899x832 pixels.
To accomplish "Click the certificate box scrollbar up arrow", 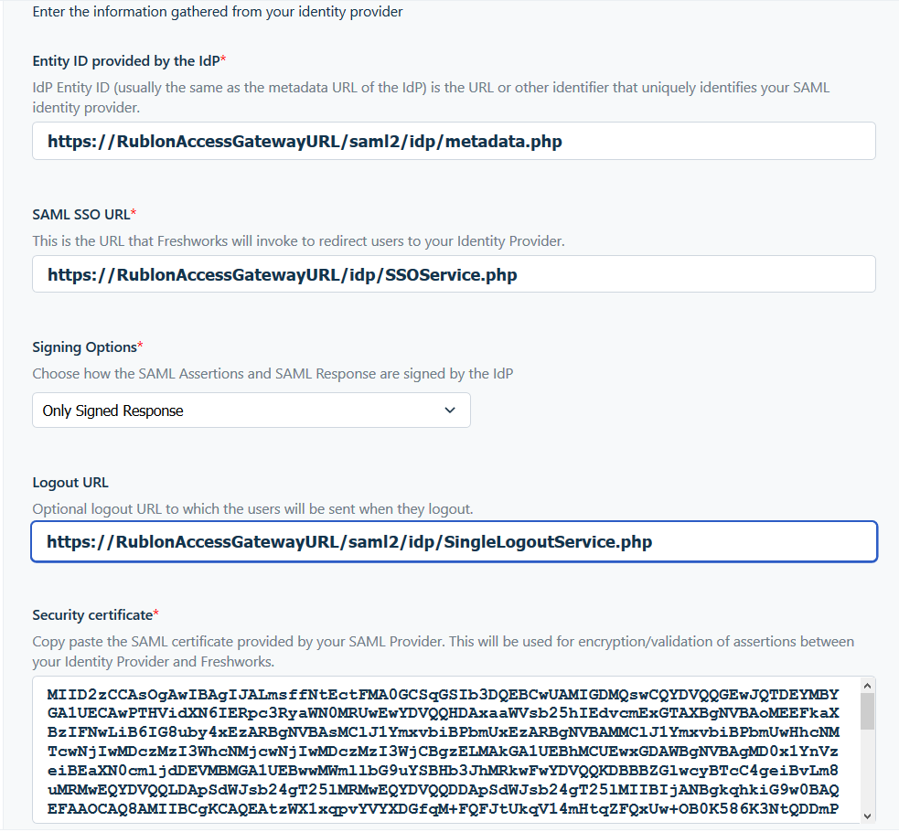I will pos(867,686).
